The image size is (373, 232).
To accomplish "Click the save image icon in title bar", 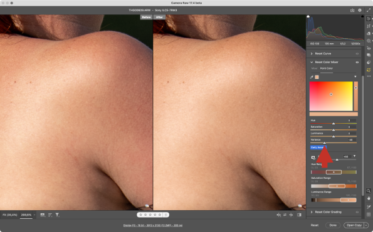I will [352, 10].
